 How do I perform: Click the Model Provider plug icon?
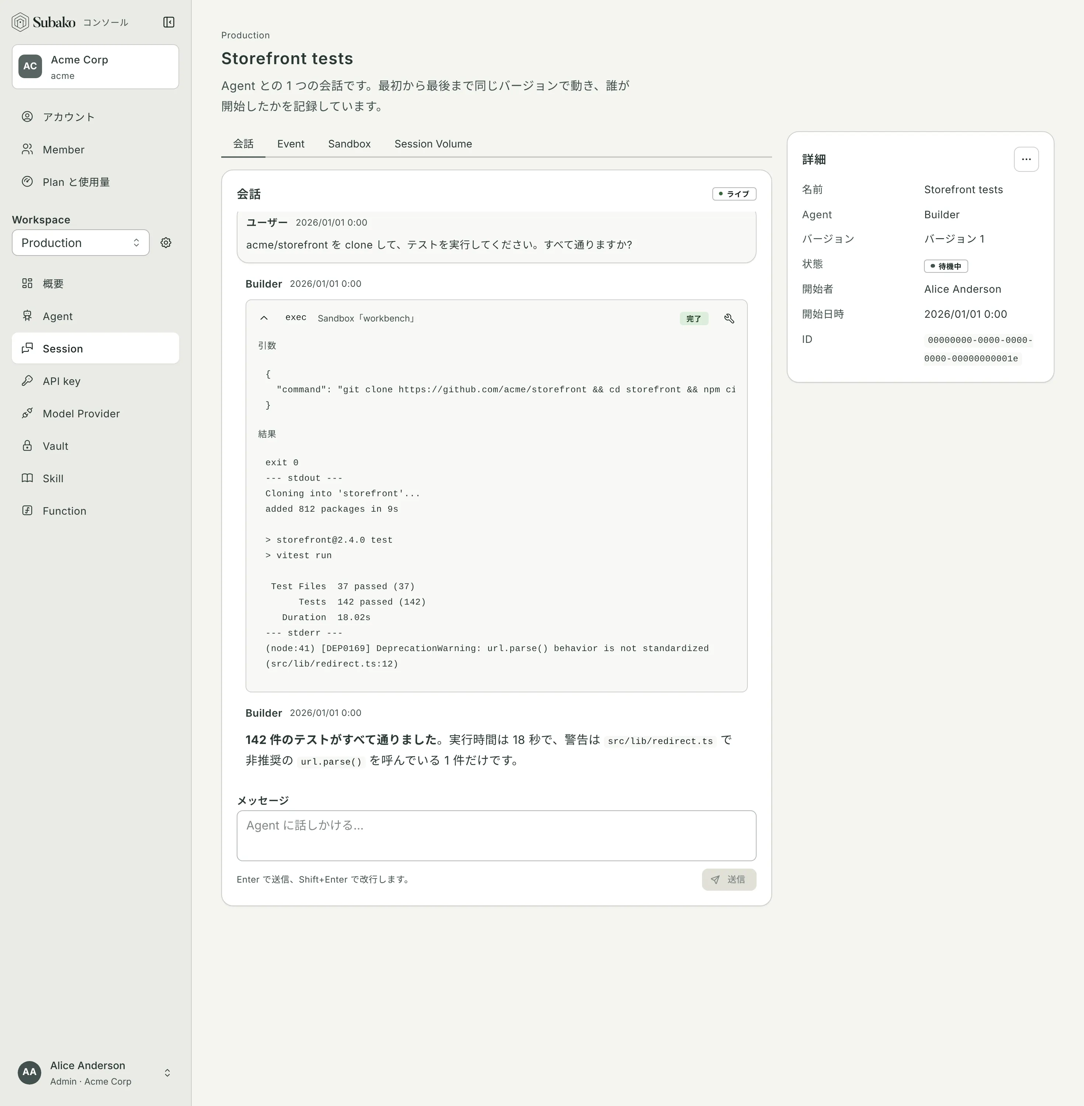27,413
